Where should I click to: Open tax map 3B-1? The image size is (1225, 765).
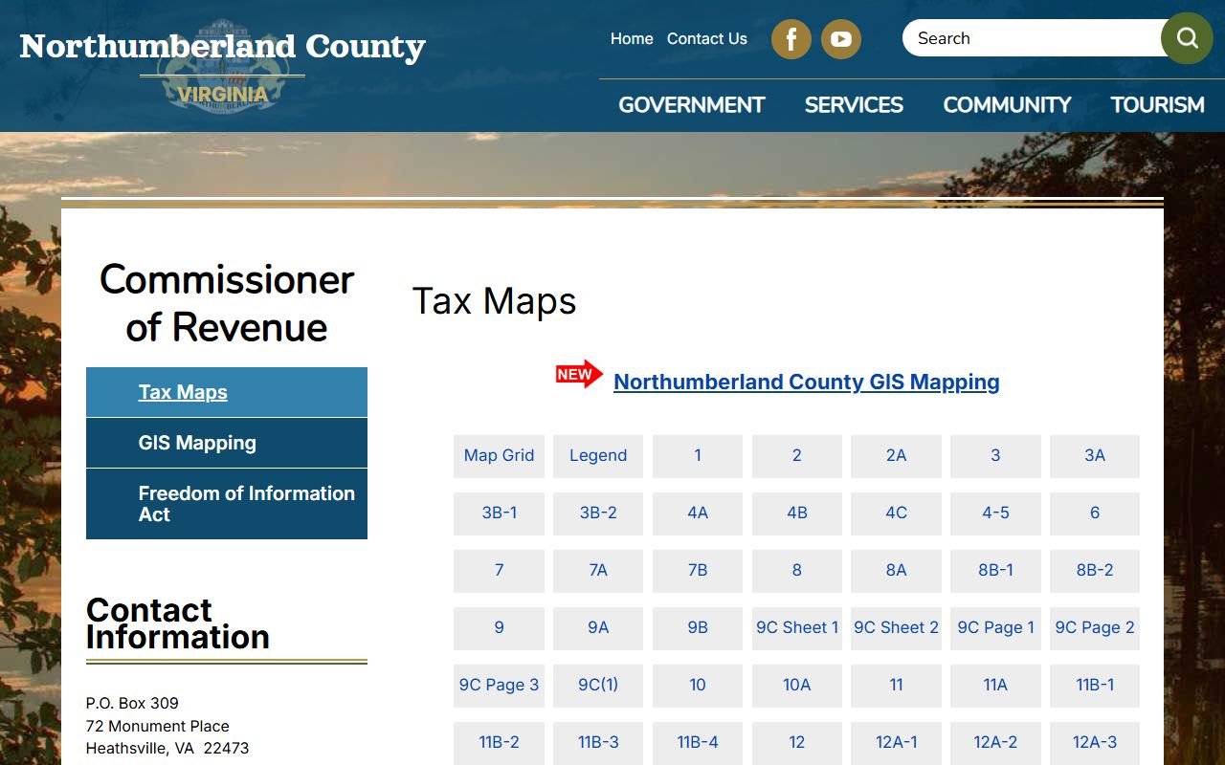click(499, 514)
